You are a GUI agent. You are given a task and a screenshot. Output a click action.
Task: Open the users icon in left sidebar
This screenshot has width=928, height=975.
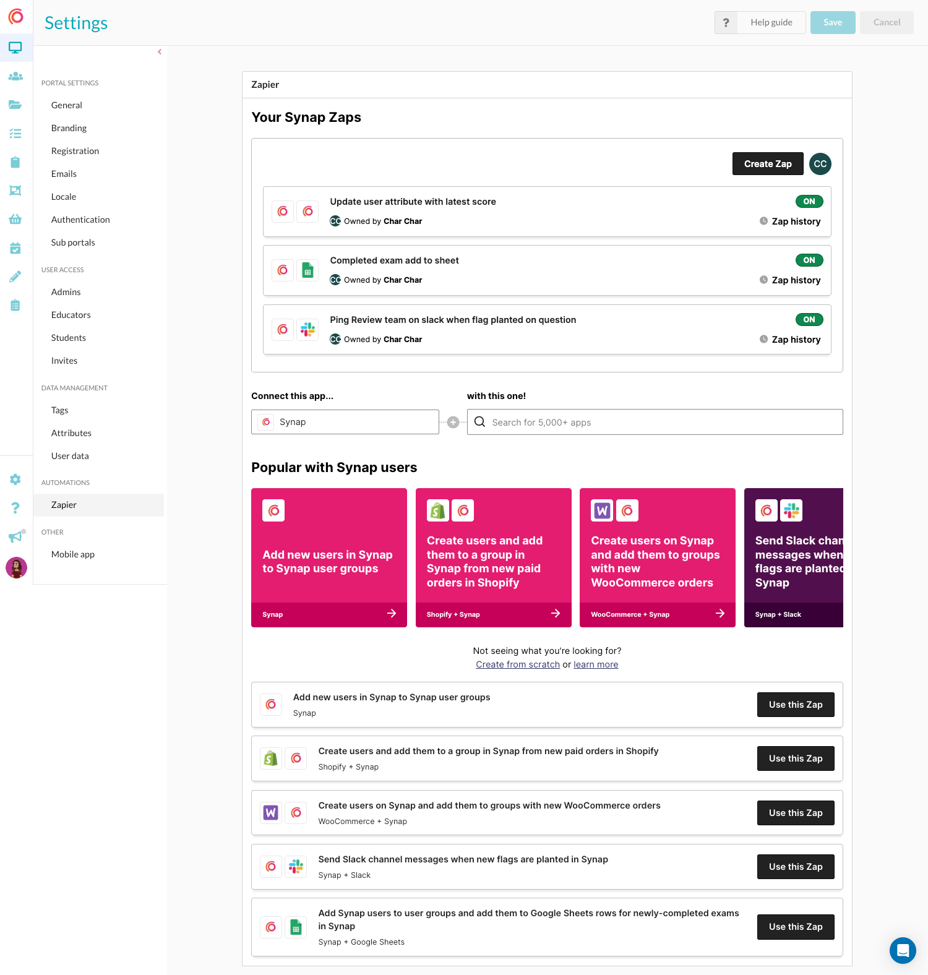point(15,76)
